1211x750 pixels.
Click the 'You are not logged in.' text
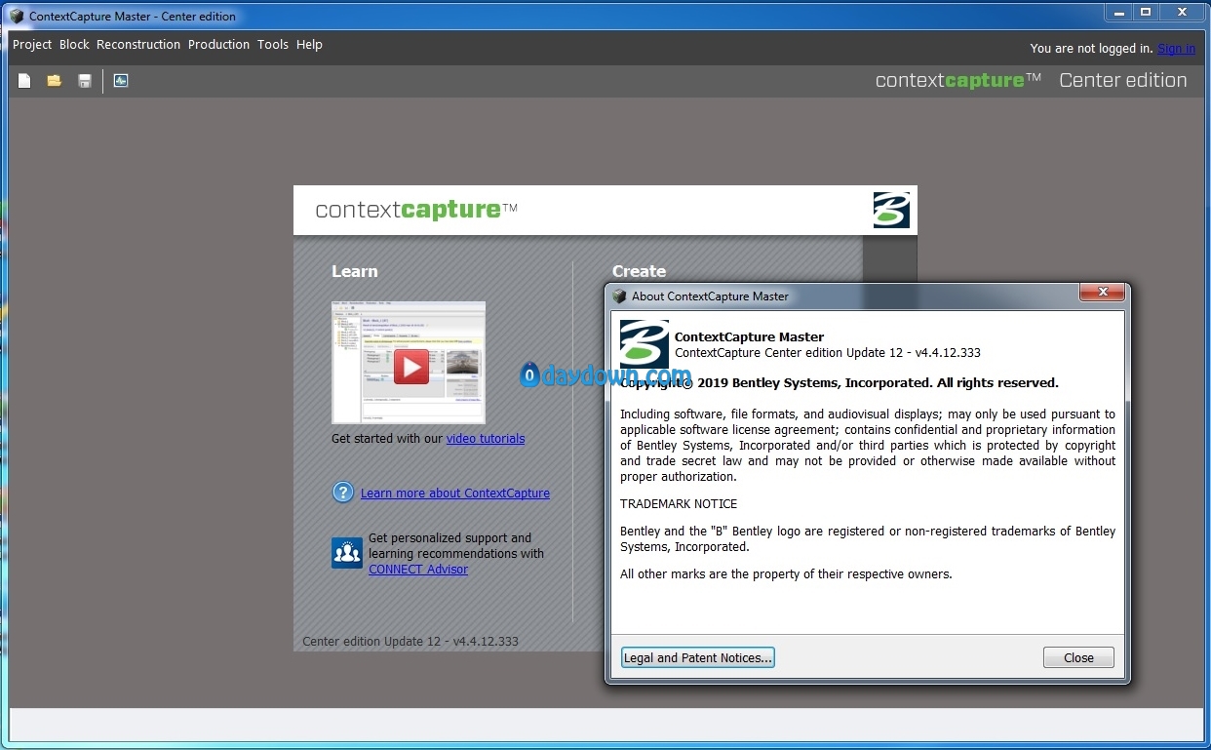pyautogui.click(x=1092, y=49)
